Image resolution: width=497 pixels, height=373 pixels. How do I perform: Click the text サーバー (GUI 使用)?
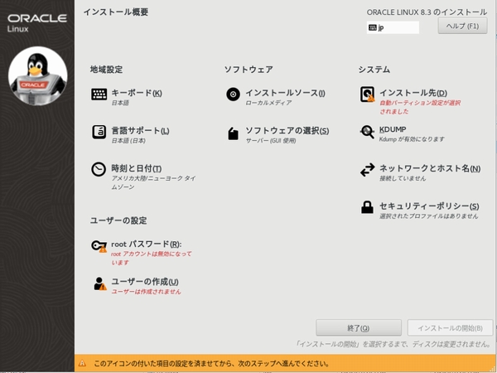(x=271, y=141)
